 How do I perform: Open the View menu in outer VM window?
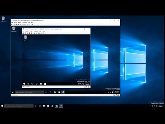point(29,22)
